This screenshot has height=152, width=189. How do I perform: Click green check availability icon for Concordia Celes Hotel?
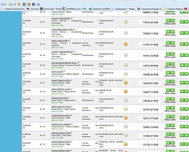[126, 33]
